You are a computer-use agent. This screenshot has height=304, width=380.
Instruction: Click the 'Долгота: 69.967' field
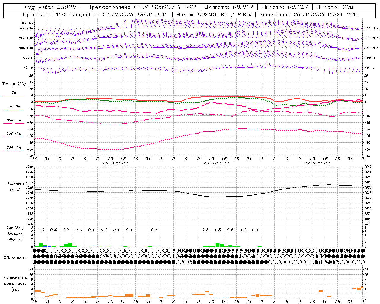click(x=229, y=7)
